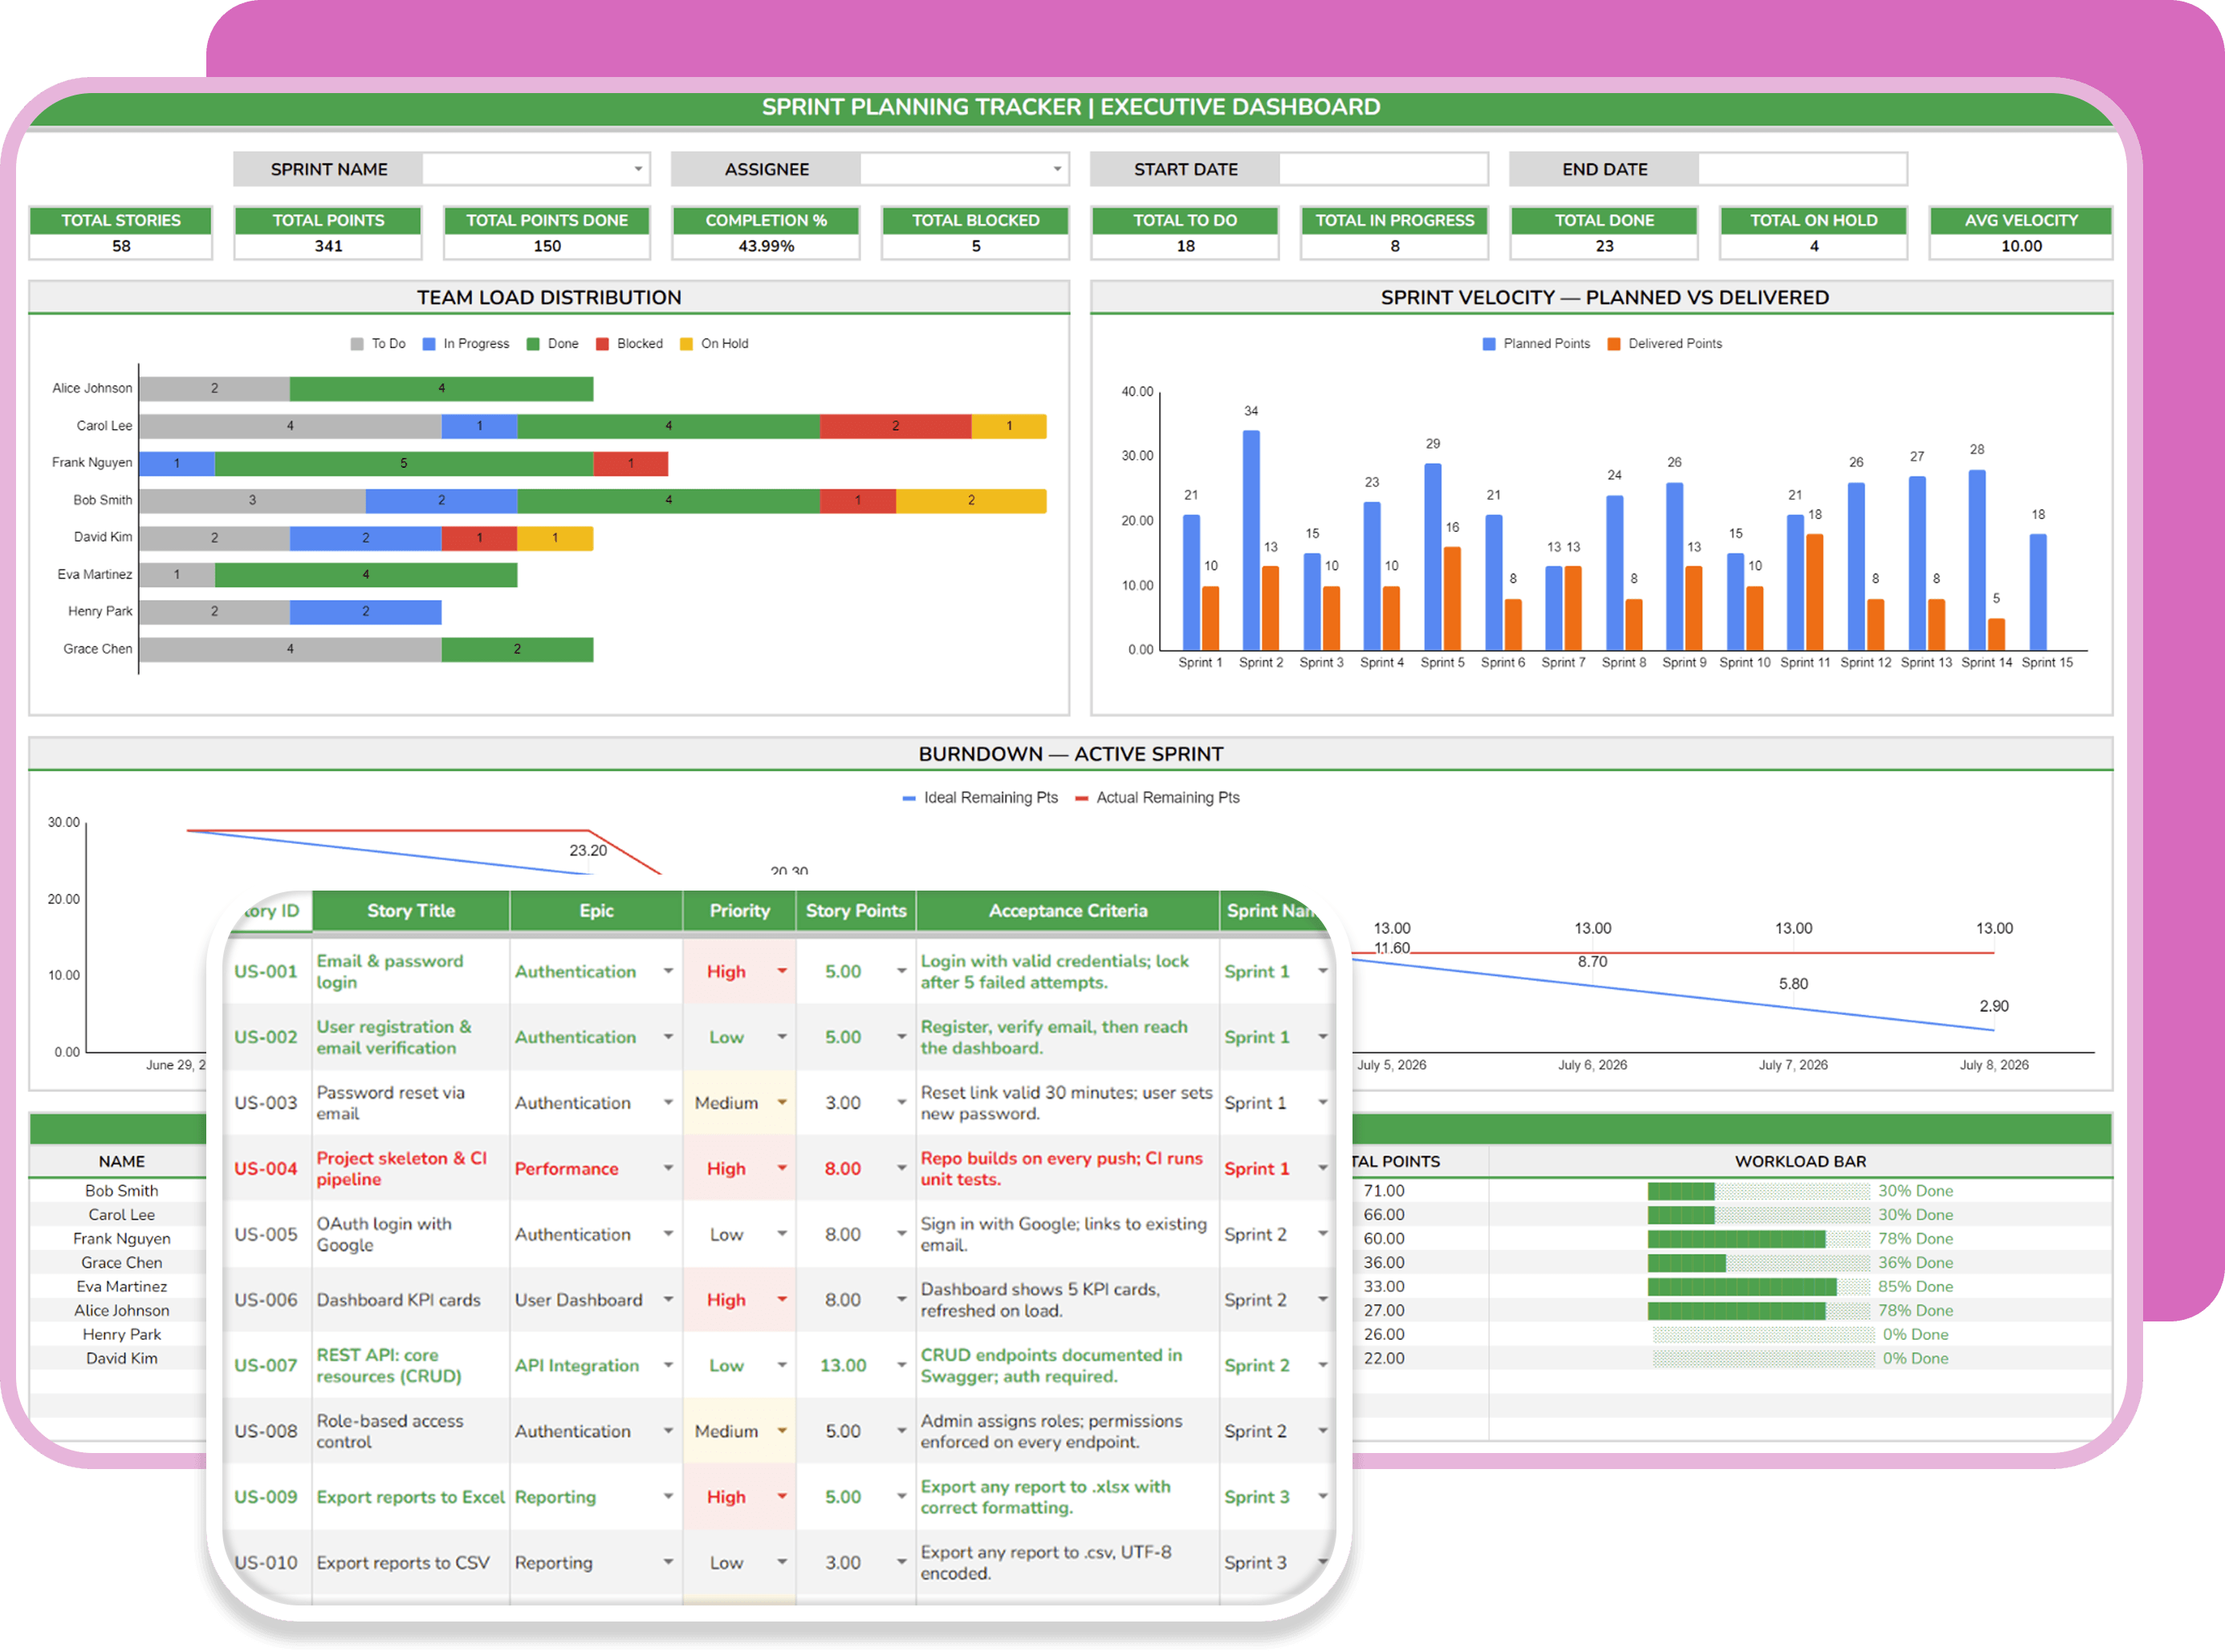The width and height of the screenshot is (2225, 1652).
Task: Click the red Blocked legend swatch
Action: tap(602, 344)
